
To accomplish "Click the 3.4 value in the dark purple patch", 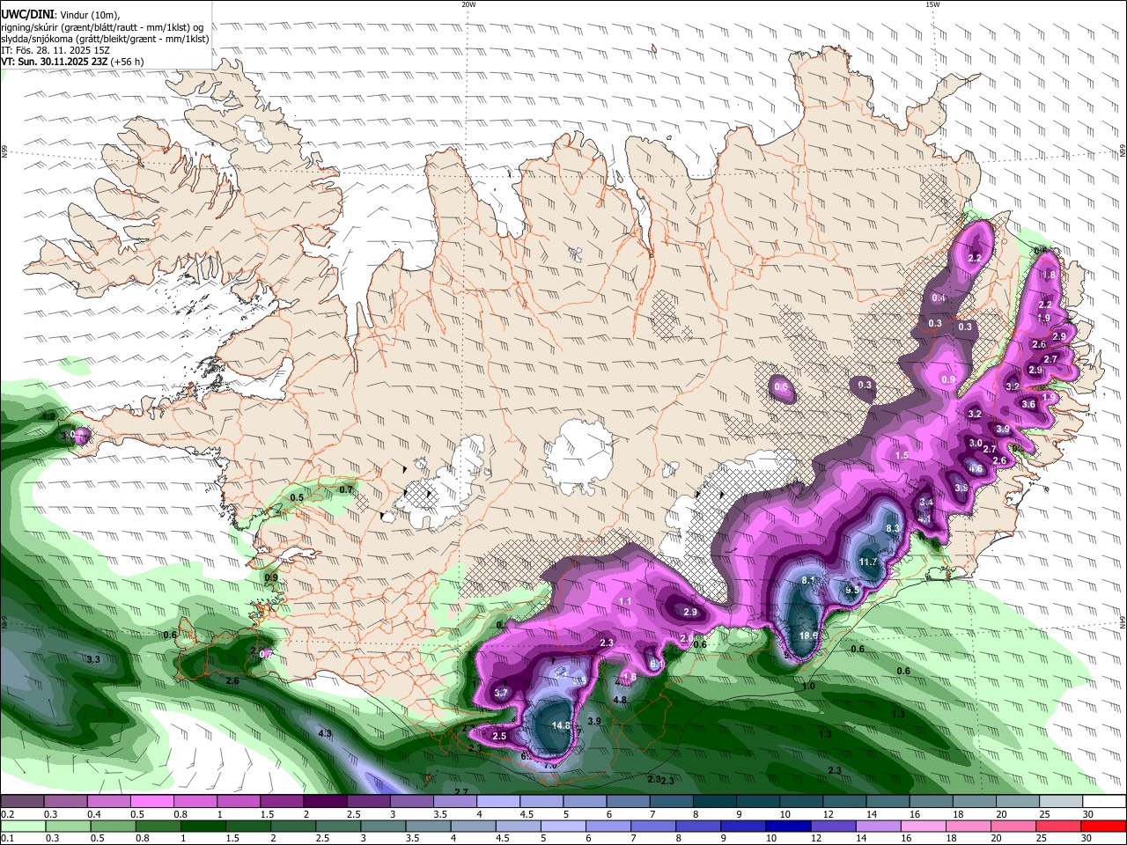I will click(x=926, y=503).
